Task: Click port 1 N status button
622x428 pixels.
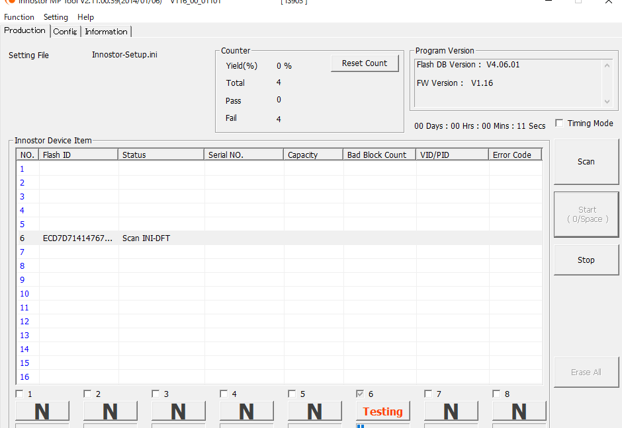Action: [42, 411]
